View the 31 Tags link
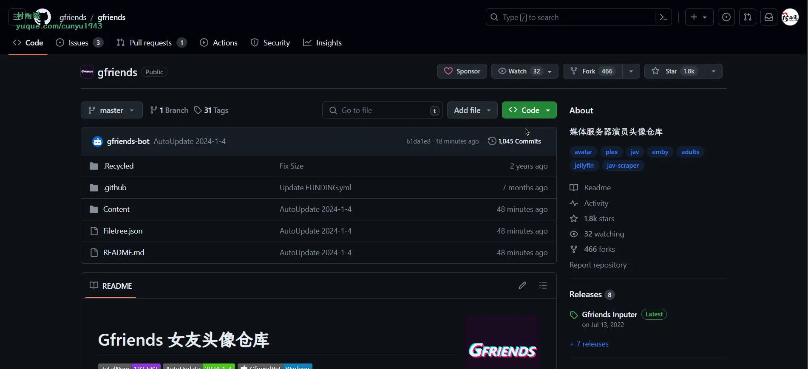This screenshot has height=369, width=808. 211,110
